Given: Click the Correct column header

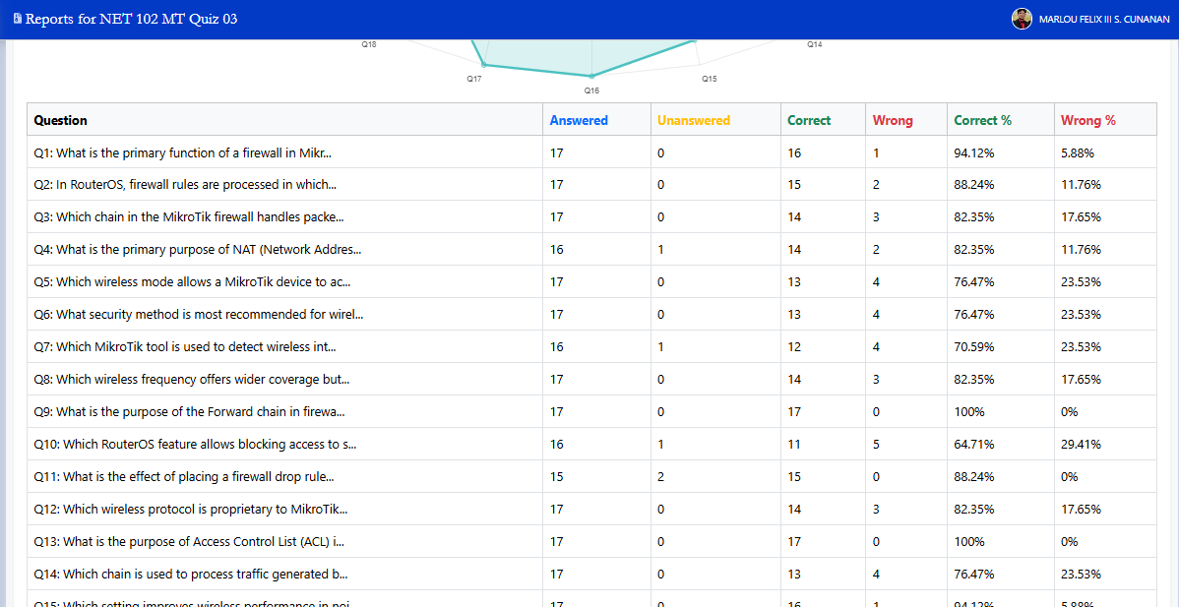Looking at the screenshot, I should (809, 120).
